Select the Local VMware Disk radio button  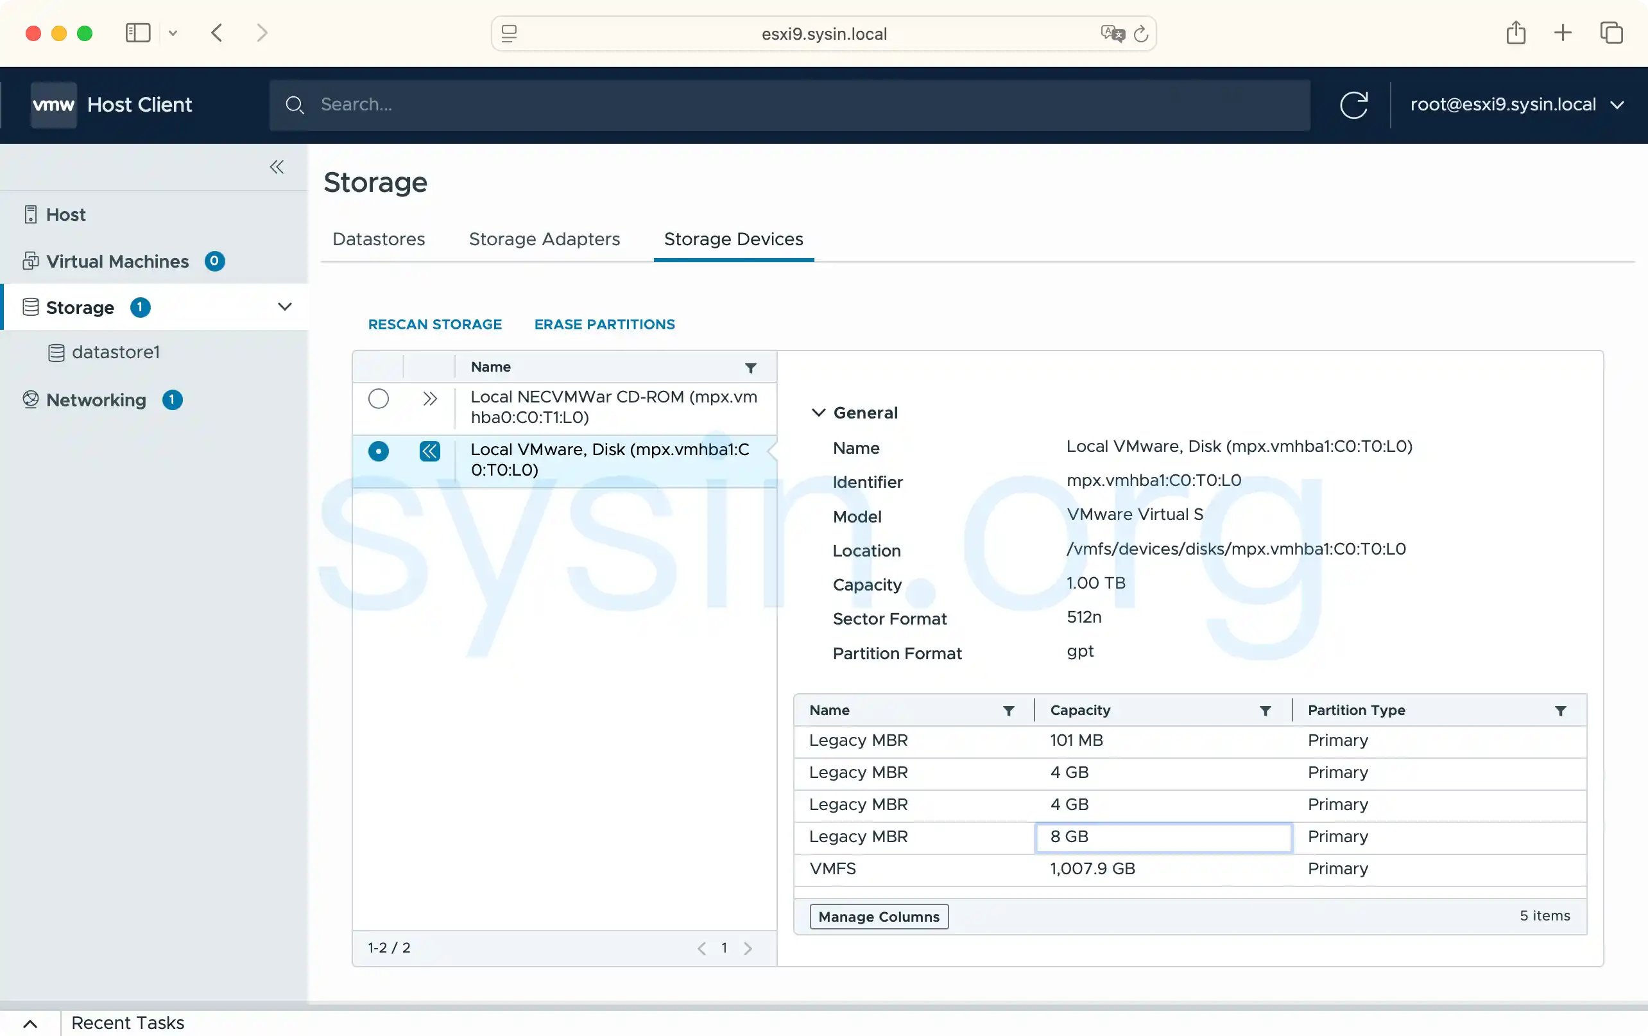coord(379,451)
